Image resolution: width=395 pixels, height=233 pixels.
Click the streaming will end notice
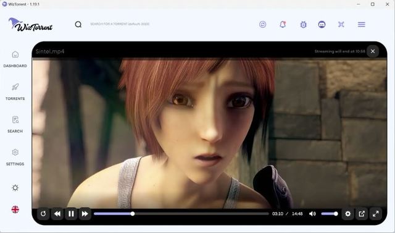(339, 51)
